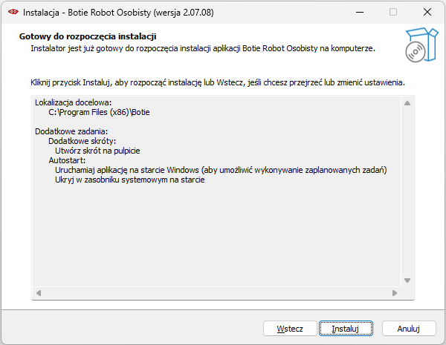
Task: Click the text 'Lokalizacja docelowa:'
Action: (73, 102)
